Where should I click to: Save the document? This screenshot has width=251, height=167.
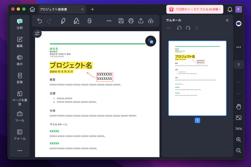point(121,21)
